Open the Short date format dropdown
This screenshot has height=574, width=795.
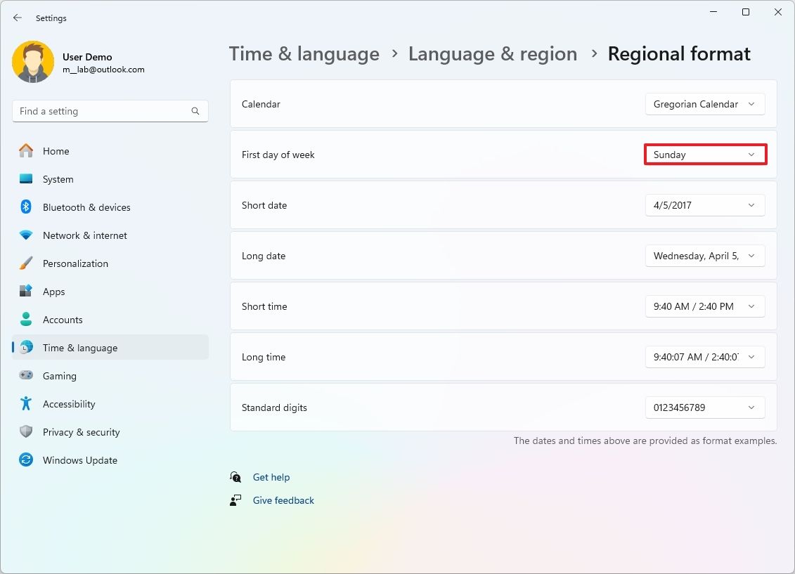pos(704,205)
